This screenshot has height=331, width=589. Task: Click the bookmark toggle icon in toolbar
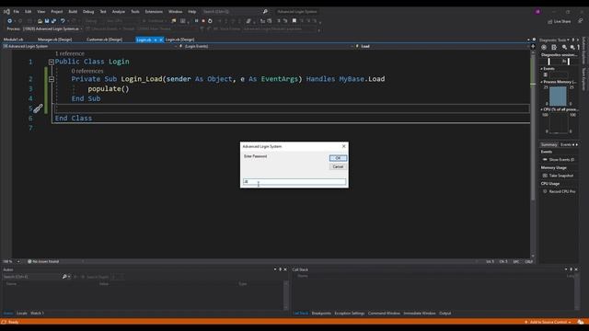pyautogui.click(x=294, y=21)
